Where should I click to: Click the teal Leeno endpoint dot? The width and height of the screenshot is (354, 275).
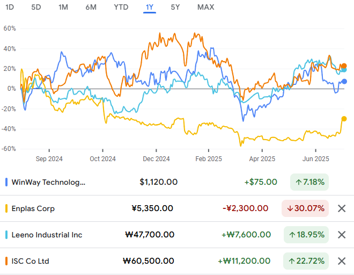[344, 70]
